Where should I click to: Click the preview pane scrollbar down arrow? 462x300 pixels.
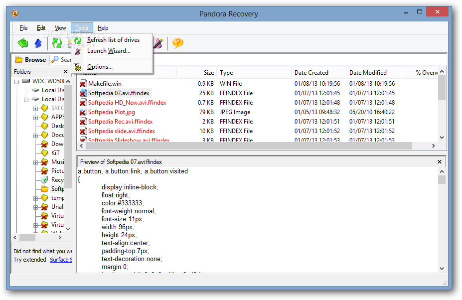coord(442,269)
